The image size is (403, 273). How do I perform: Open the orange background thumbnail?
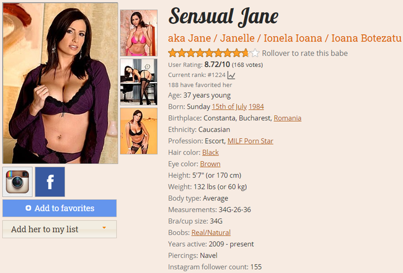click(139, 131)
